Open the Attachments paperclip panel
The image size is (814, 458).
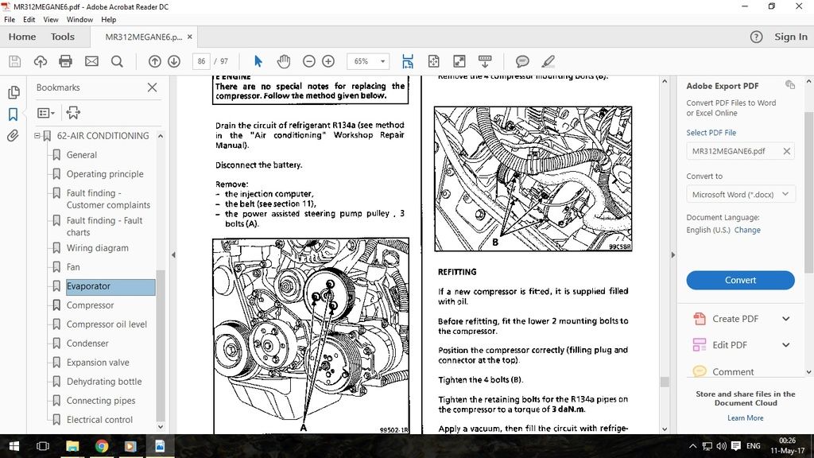13,136
